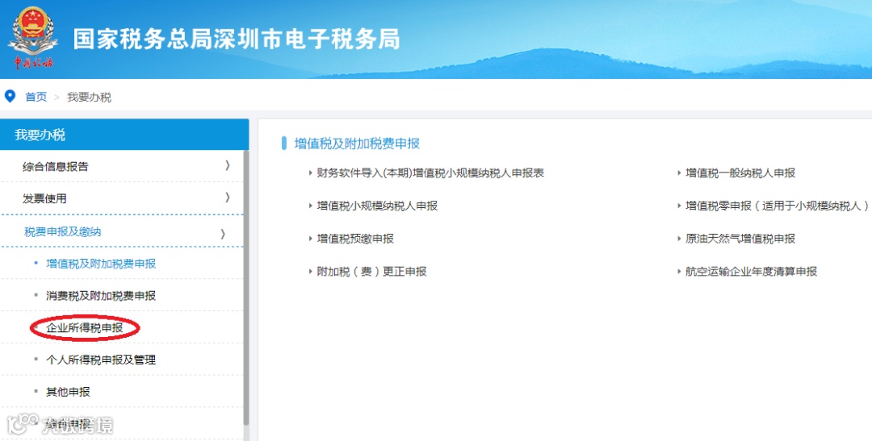Image resolution: width=872 pixels, height=441 pixels.
Task: Click arrow bullet before 增值税一般纳税人申报
Action: (x=679, y=173)
